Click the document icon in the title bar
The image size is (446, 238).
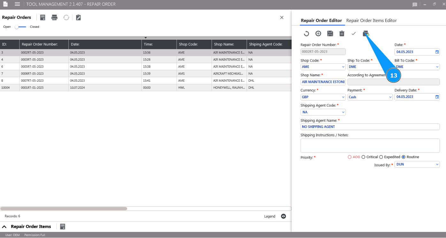[5, 4]
